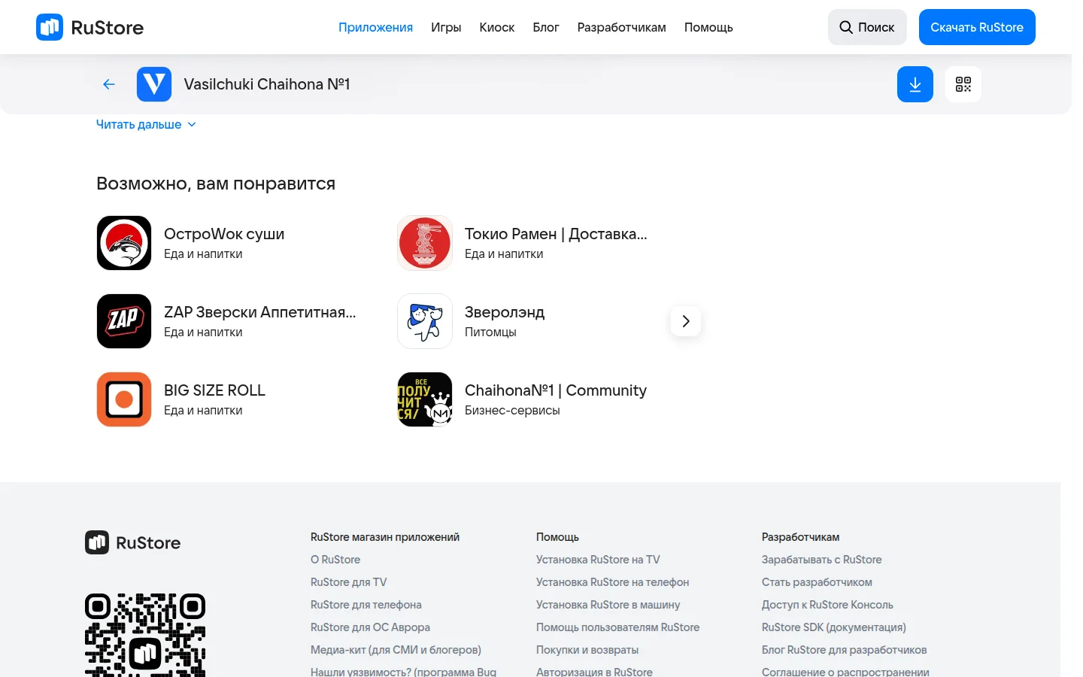Open the Токио Рамен app icon
Viewport: 1083px width, 677px height.
pyautogui.click(x=425, y=243)
